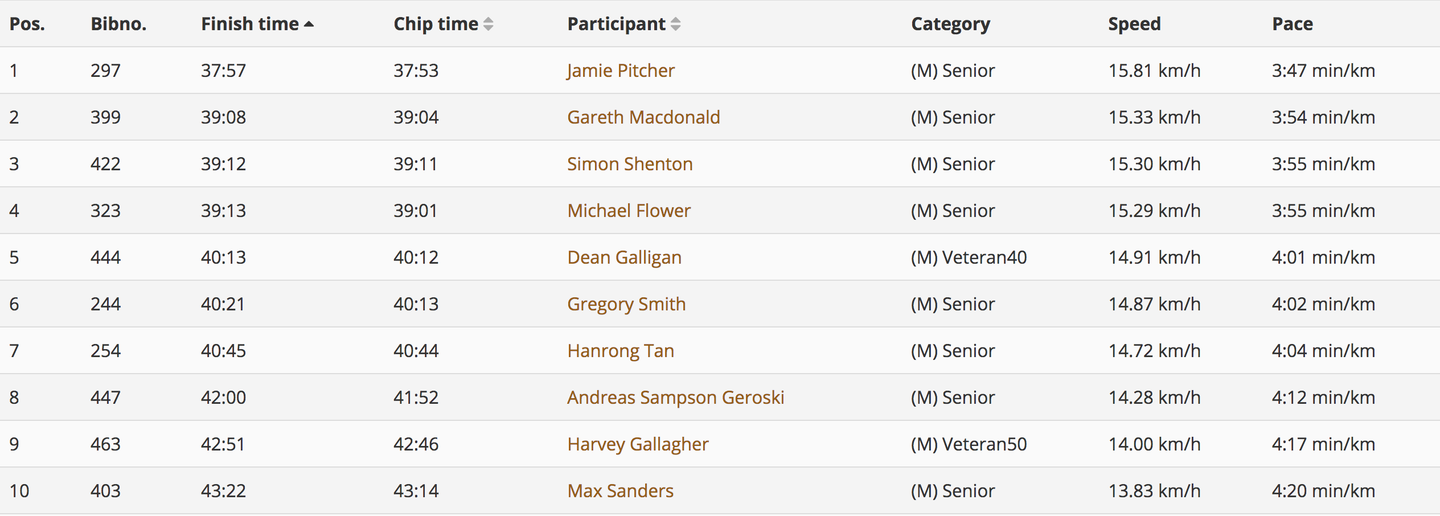
Task: View Hanrong Tan's participant page
Action: [x=621, y=351]
